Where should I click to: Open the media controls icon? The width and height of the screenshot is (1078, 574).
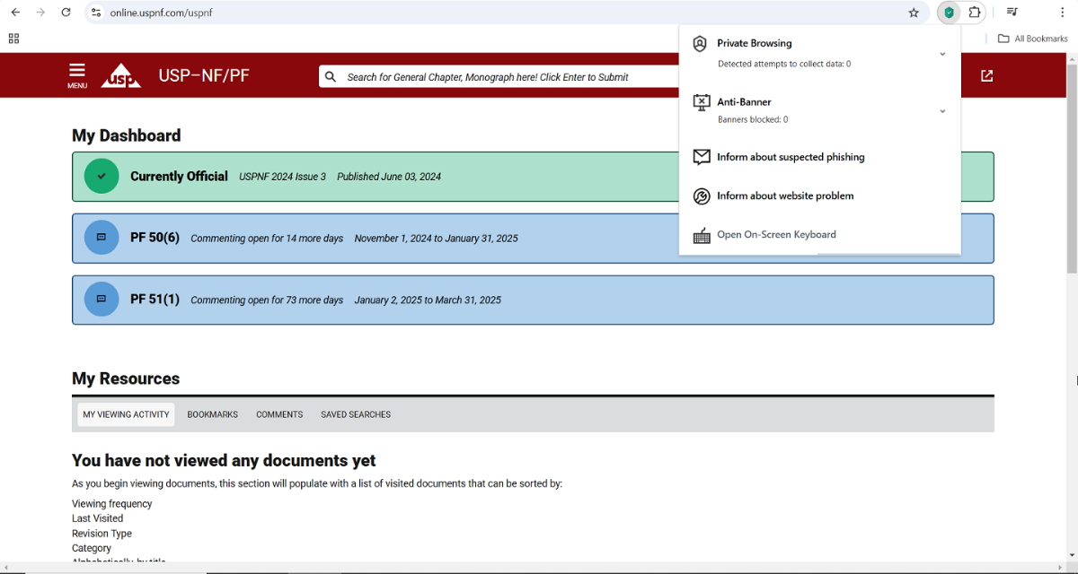tap(1012, 13)
